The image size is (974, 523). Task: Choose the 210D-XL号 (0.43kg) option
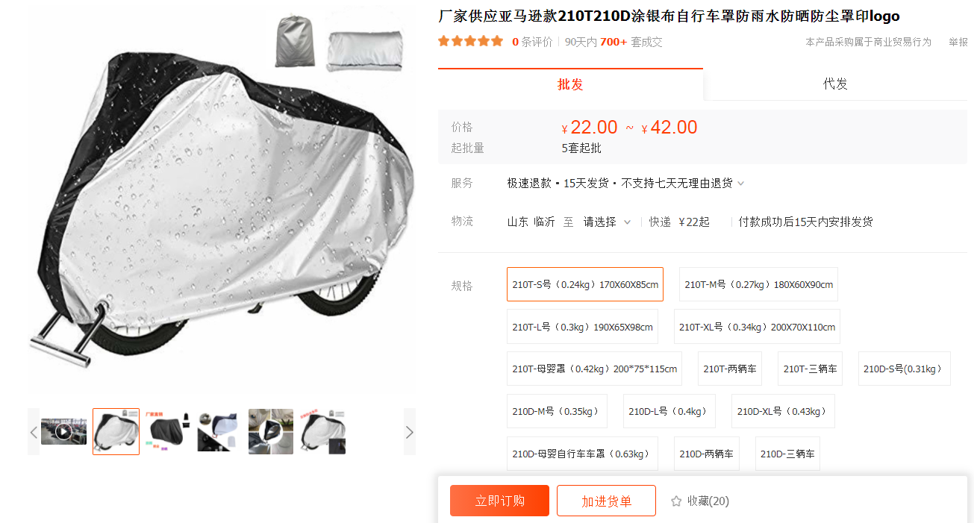(781, 411)
